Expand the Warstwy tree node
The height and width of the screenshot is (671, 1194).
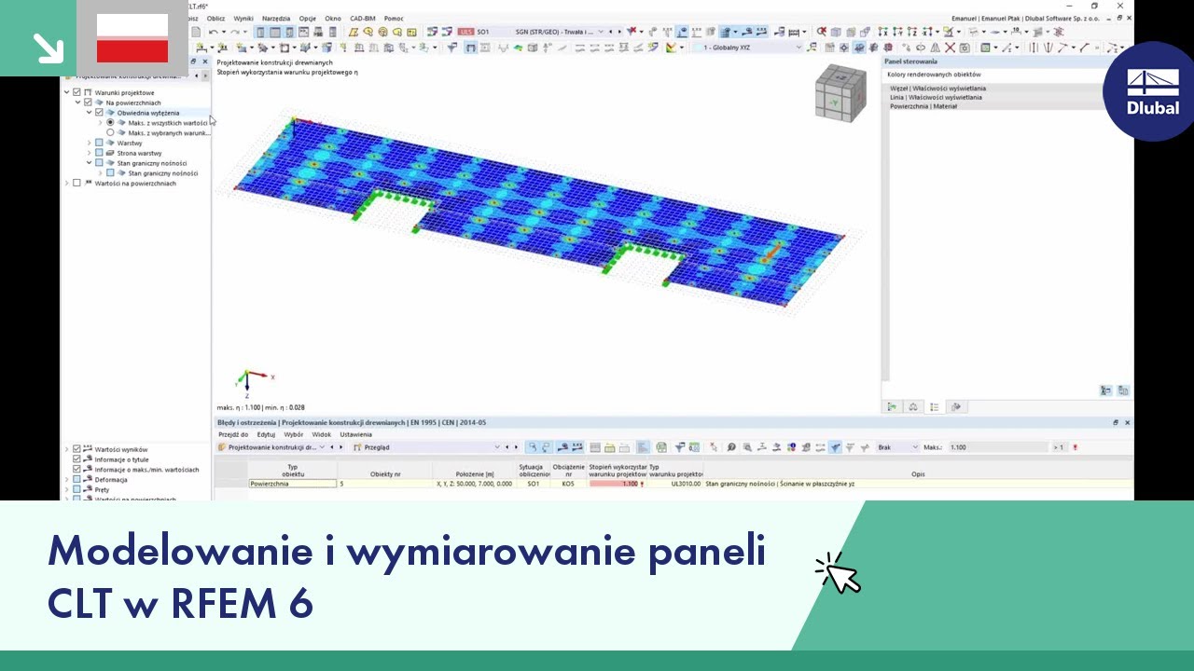(x=89, y=143)
